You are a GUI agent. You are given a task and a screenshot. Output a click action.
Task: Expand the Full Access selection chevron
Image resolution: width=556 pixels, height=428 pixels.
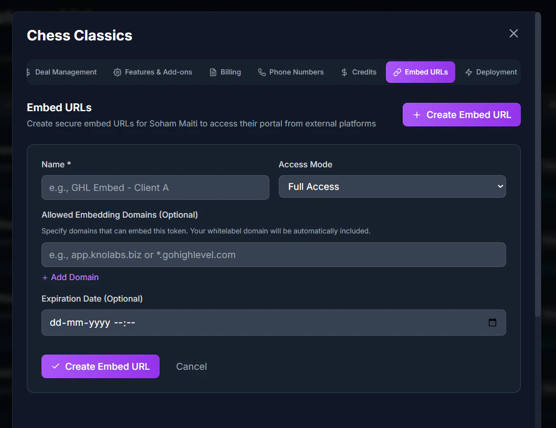point(499,186)
